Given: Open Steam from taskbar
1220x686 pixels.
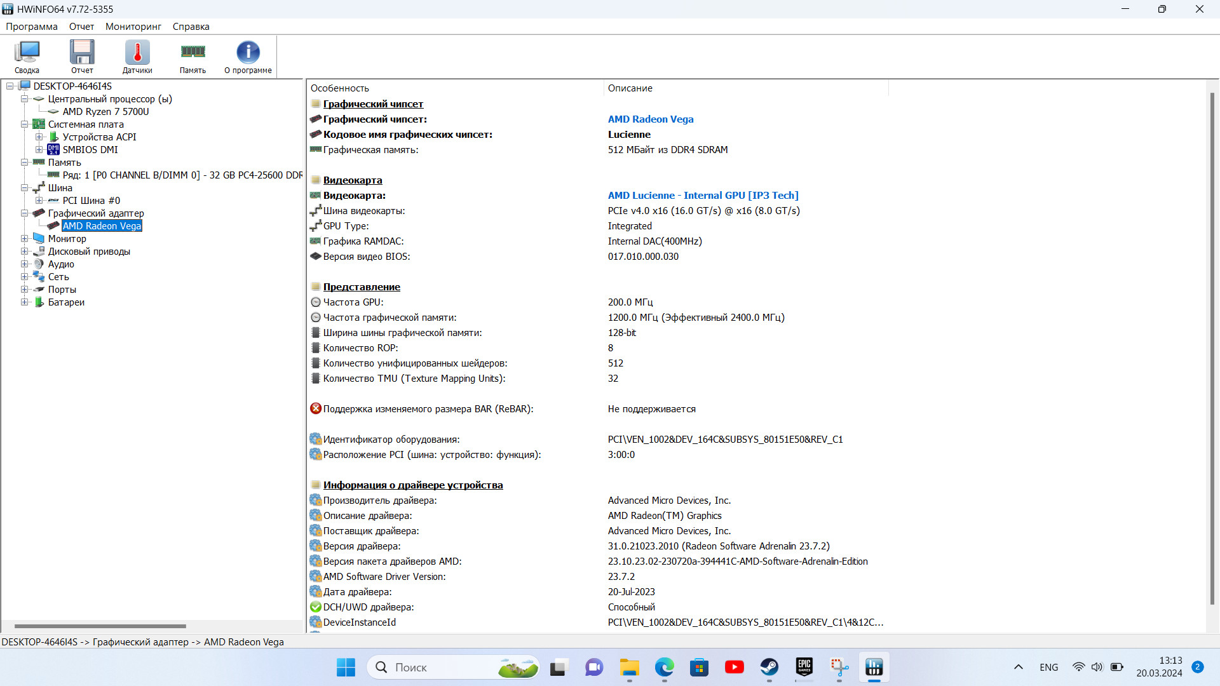Looking at the screenshot, I should pyautogui.click(x=769, y=668).
